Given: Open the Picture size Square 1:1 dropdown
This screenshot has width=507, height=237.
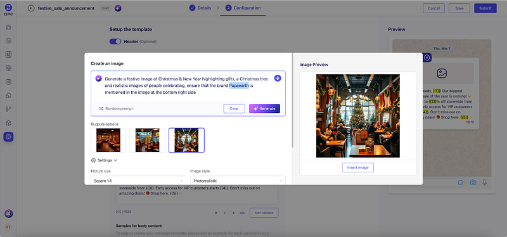Looking at the screenshot, I should 138,181.
